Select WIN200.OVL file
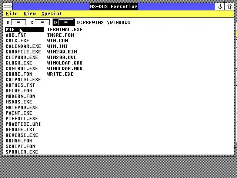This screenshot has width=237, height=178. click(x=62, y=57)
